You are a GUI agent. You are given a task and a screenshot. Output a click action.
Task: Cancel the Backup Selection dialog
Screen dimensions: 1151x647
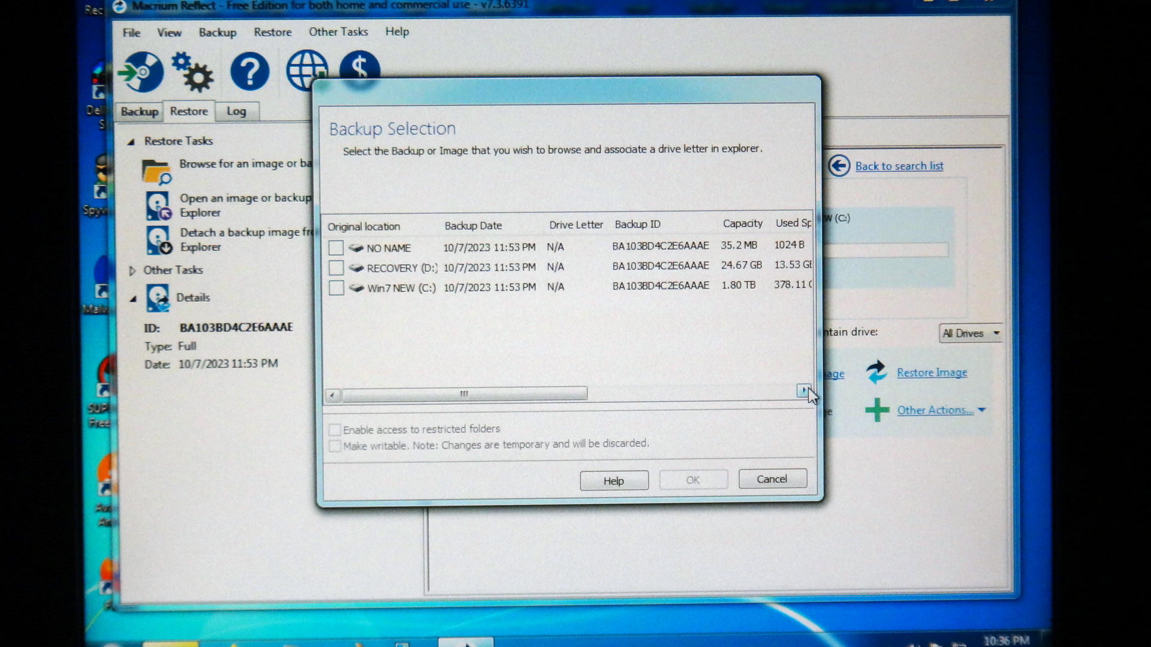click(772, 479)
